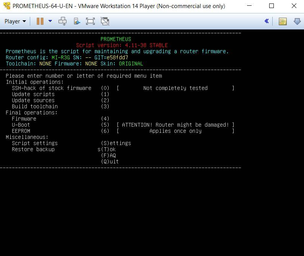
Task: Click 'GIT=e58fdd7' text
Action: [111, 57]
